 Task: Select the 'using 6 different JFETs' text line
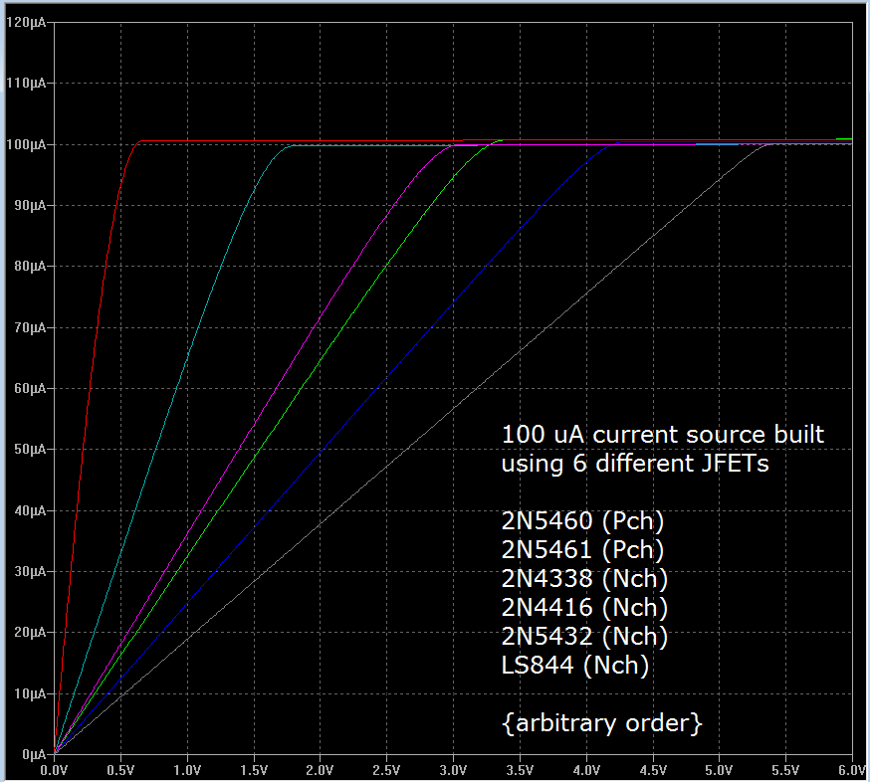(635, 464)
